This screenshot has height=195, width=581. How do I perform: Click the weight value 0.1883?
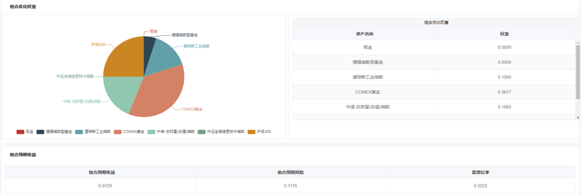[x=505, y=107]
